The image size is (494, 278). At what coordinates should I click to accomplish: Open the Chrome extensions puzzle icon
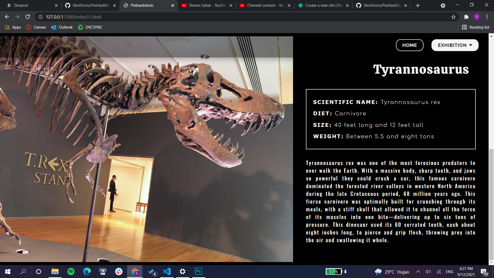tap(466, 17)
